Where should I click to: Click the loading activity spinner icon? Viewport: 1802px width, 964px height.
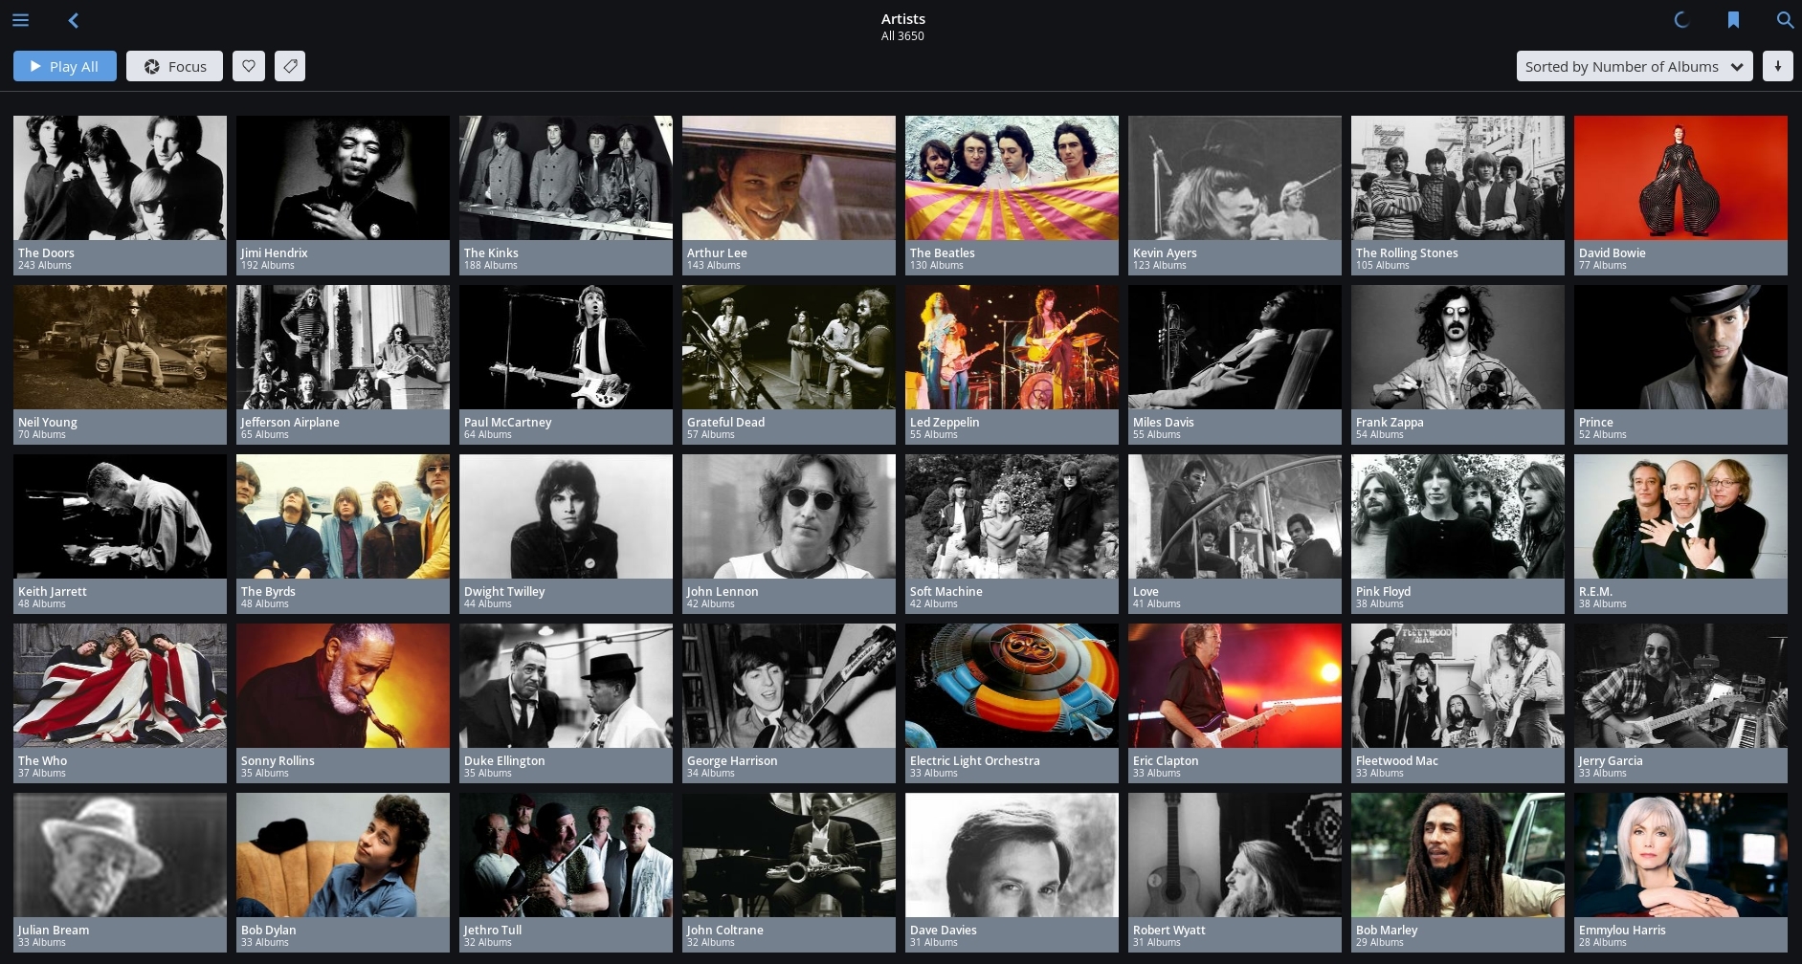click(1681, 19)
